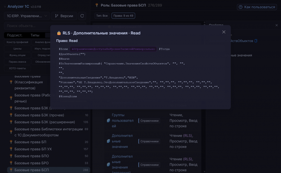Viewport: 281px width, 173px height.
Task: Open Как пользоваться help button
Action: click(x=257, y=7)
